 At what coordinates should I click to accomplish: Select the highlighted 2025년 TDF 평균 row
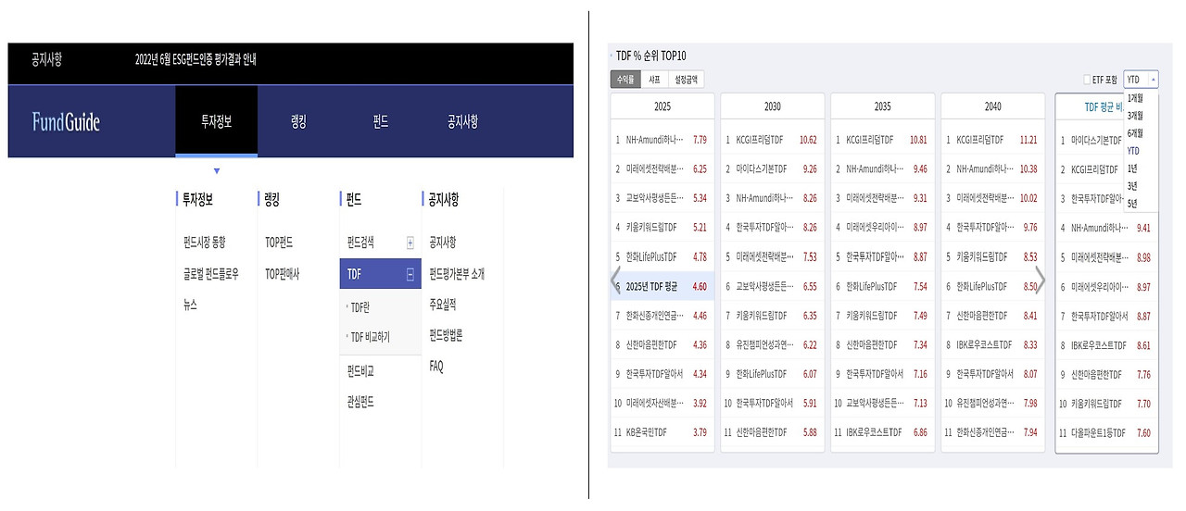click(662, 286)
